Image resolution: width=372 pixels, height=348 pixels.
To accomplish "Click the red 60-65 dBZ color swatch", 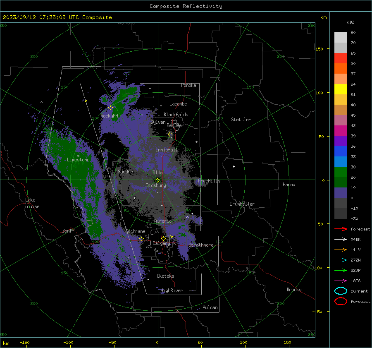I will coord(341,58).
